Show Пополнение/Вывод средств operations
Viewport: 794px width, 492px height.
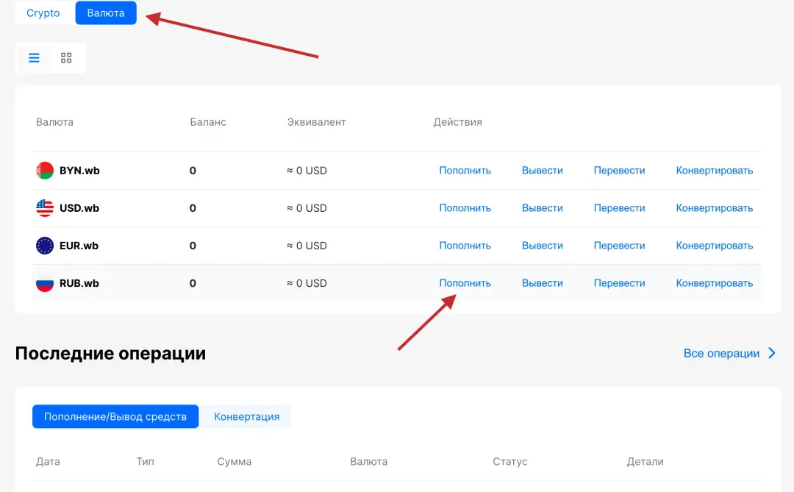point(115,416)
